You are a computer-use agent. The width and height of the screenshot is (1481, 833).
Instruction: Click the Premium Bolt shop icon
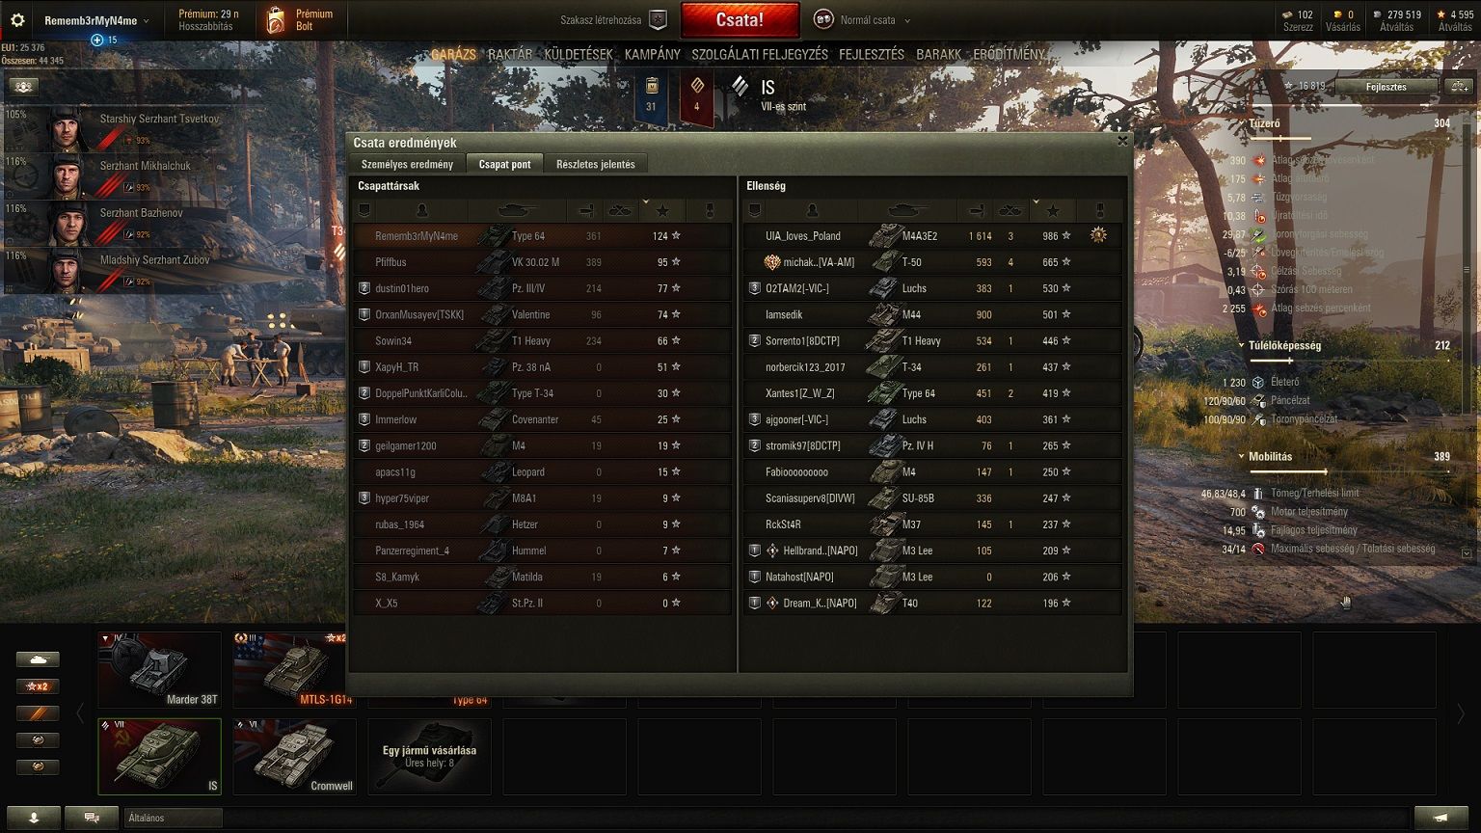tap(276, 19)
